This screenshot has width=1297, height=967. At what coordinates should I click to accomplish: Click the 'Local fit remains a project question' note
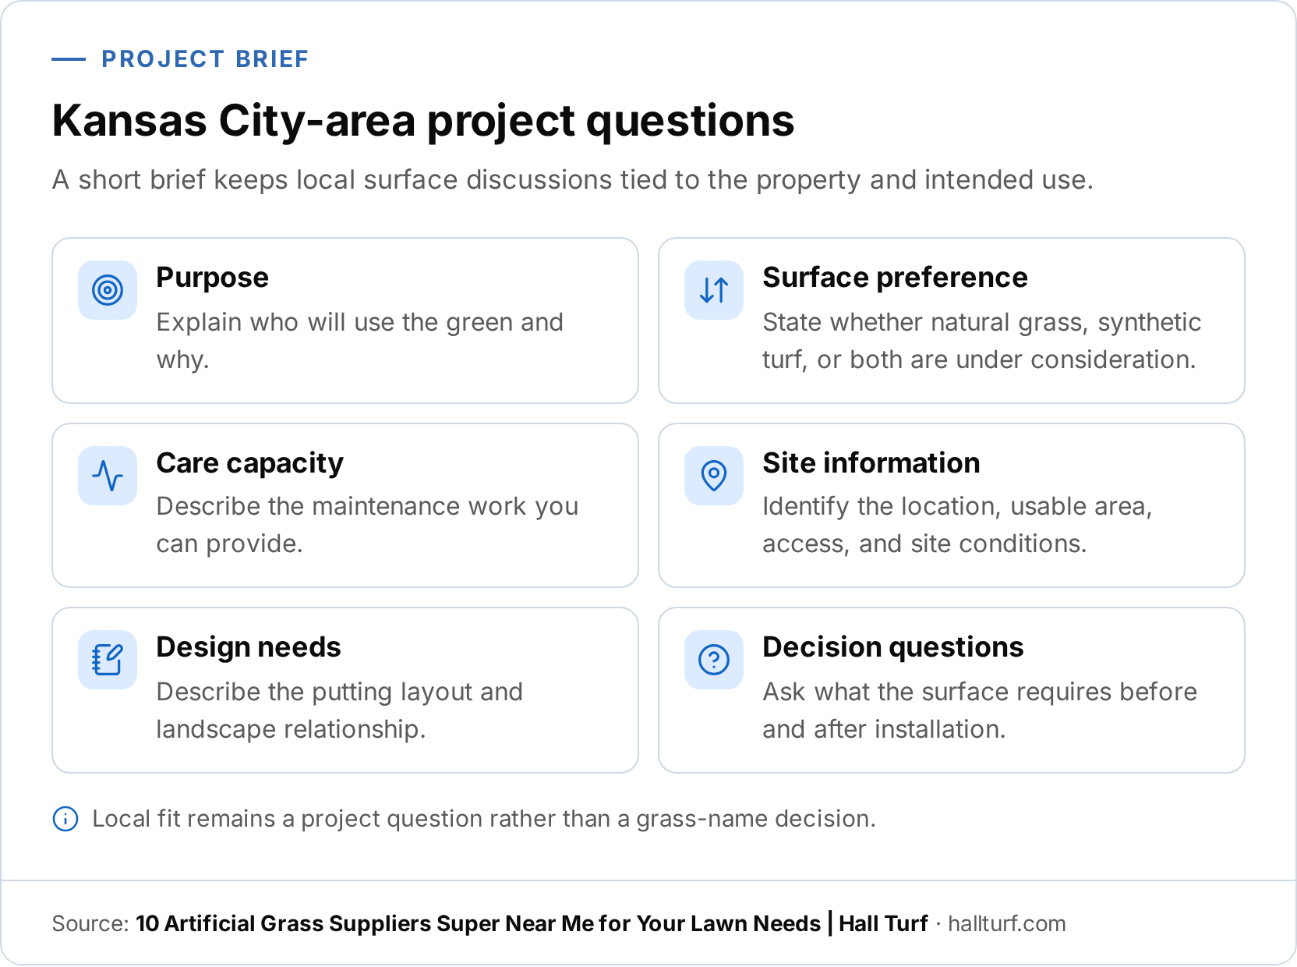click(x=484, y=819)
